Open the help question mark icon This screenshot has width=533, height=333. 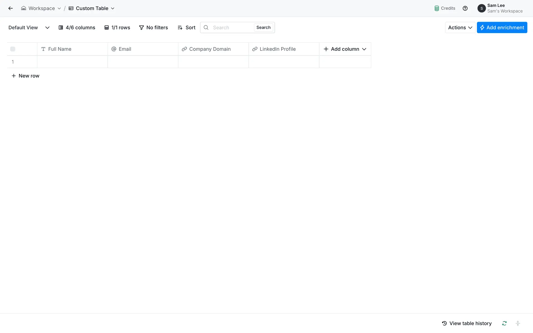coord(465,8)
